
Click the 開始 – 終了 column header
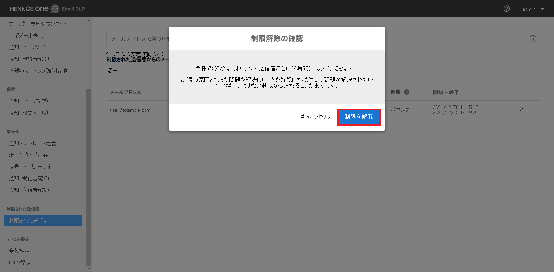(x=446, y=92)
